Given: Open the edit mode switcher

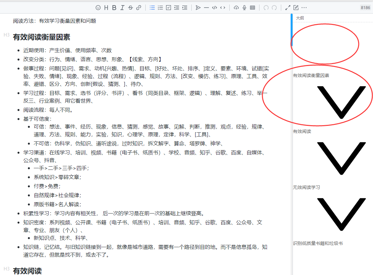Looking at the screenshot, I should (x=296, y=7).
